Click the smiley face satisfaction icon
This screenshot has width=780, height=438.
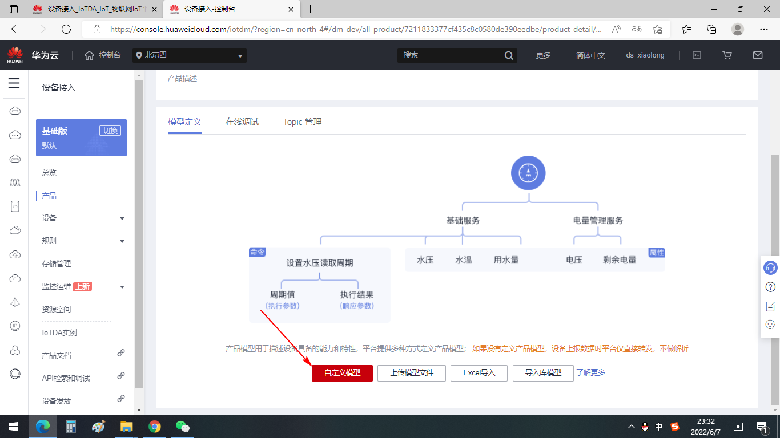[x=770, y=325]
